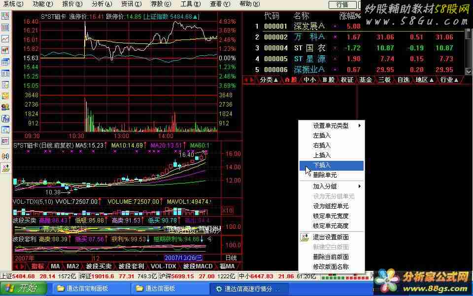This screenshot has width=473, height=296.
Task: Toggle 锁定单元高度 in the context menu
Action: 331,226
